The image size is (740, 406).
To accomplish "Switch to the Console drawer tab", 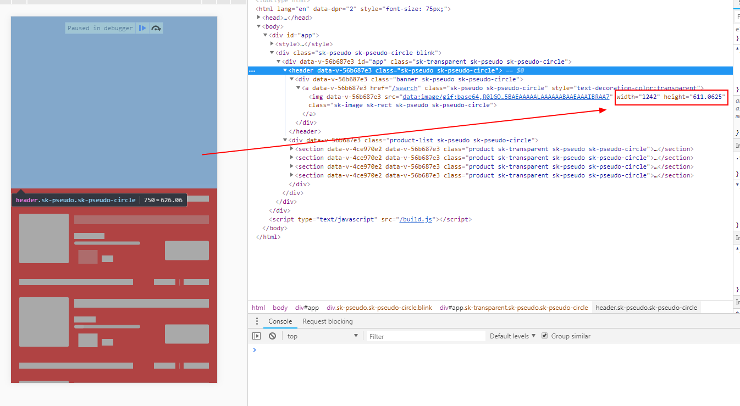I will coord(280,321).
